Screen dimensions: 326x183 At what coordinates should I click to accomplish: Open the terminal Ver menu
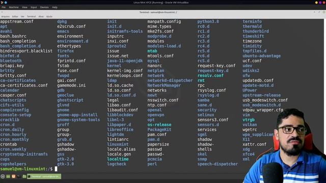[22, 16]
